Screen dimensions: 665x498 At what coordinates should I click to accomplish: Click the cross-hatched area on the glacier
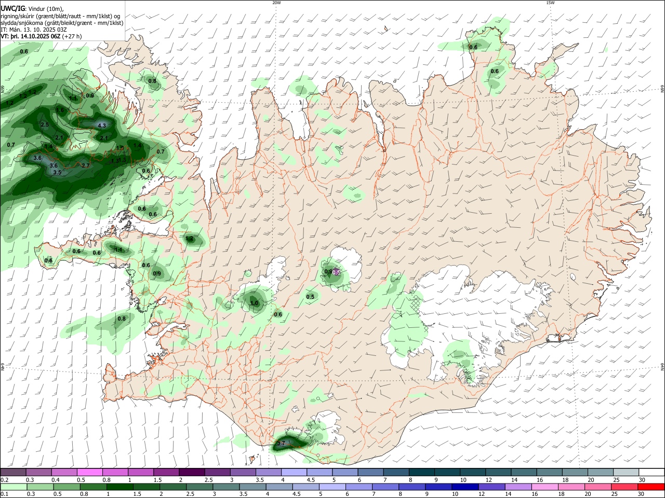tap(414, 303)
